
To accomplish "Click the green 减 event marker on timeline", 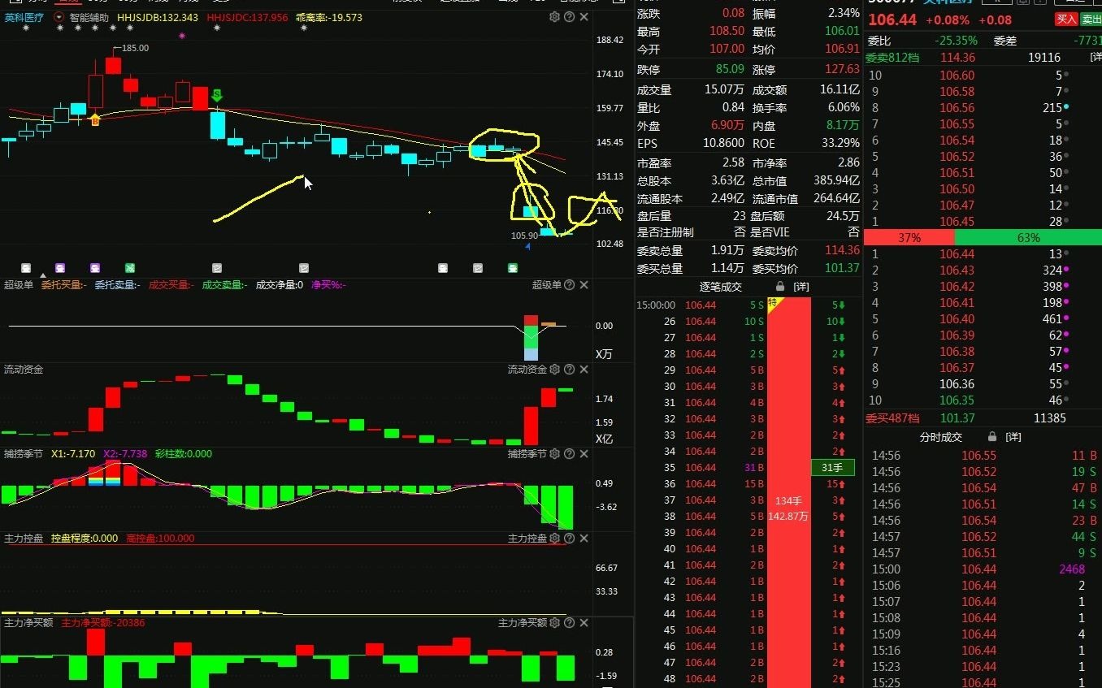I will point(130,267).
